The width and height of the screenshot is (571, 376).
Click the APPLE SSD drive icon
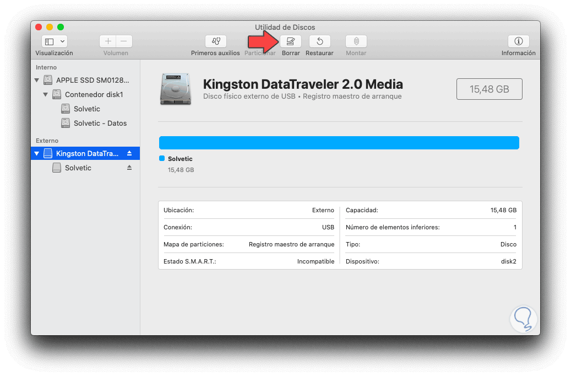tap(48, 80)
